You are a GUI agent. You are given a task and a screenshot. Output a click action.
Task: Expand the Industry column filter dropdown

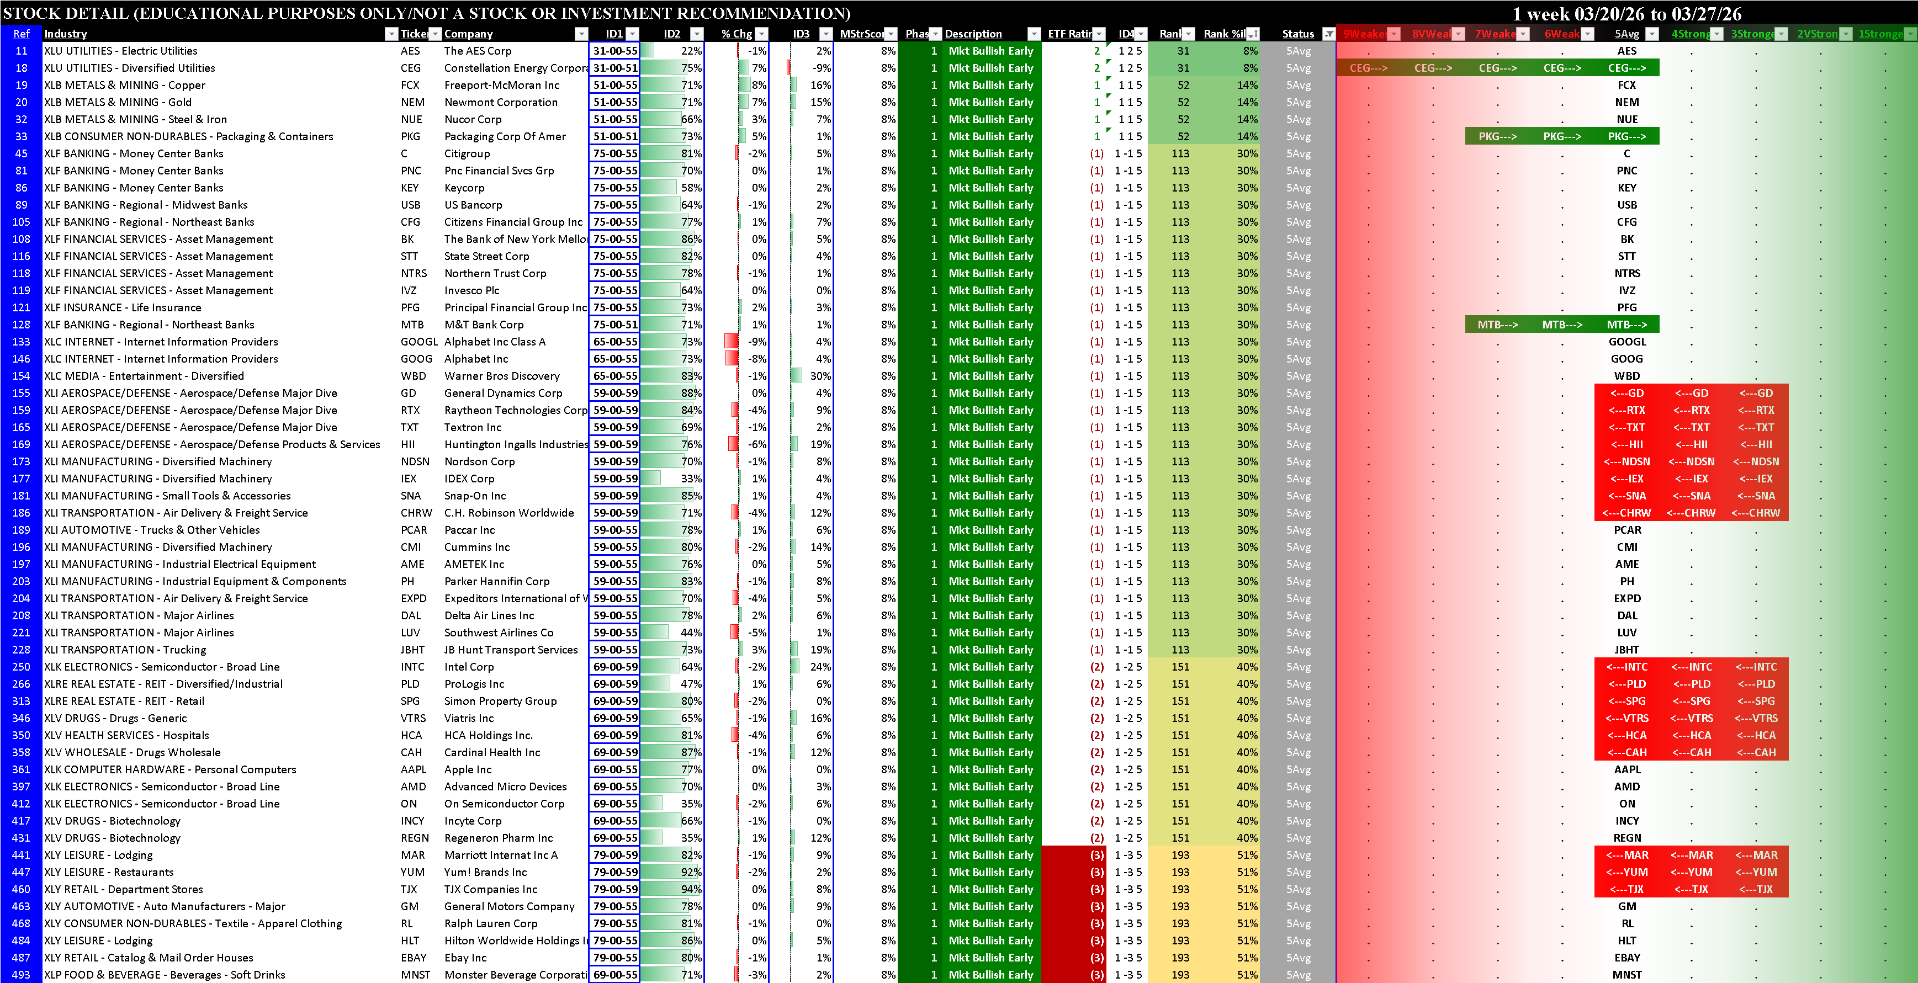391,34
